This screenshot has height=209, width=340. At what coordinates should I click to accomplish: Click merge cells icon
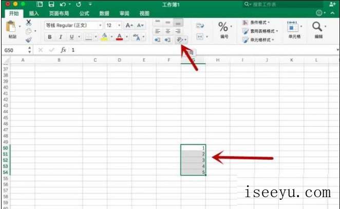tap(200, 37)
